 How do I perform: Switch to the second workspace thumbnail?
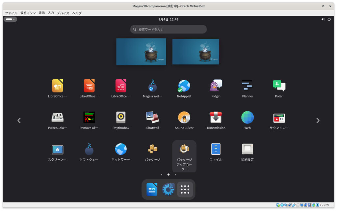click(x=196, y=52)
